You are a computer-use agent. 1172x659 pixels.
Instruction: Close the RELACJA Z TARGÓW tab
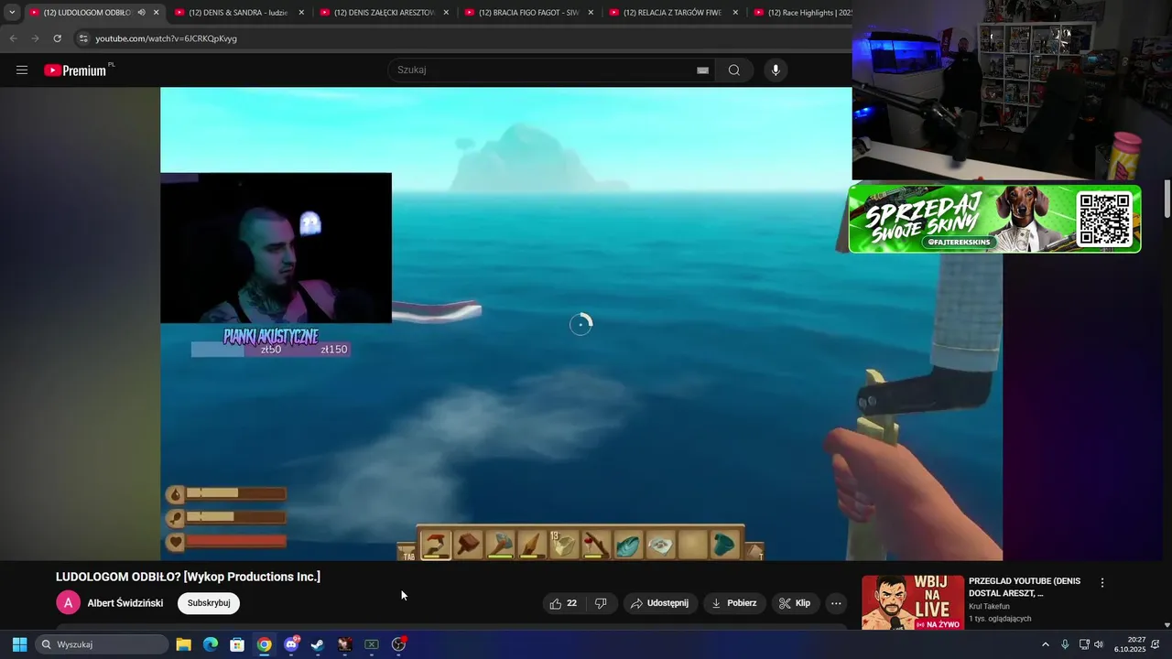pos(735,13)
